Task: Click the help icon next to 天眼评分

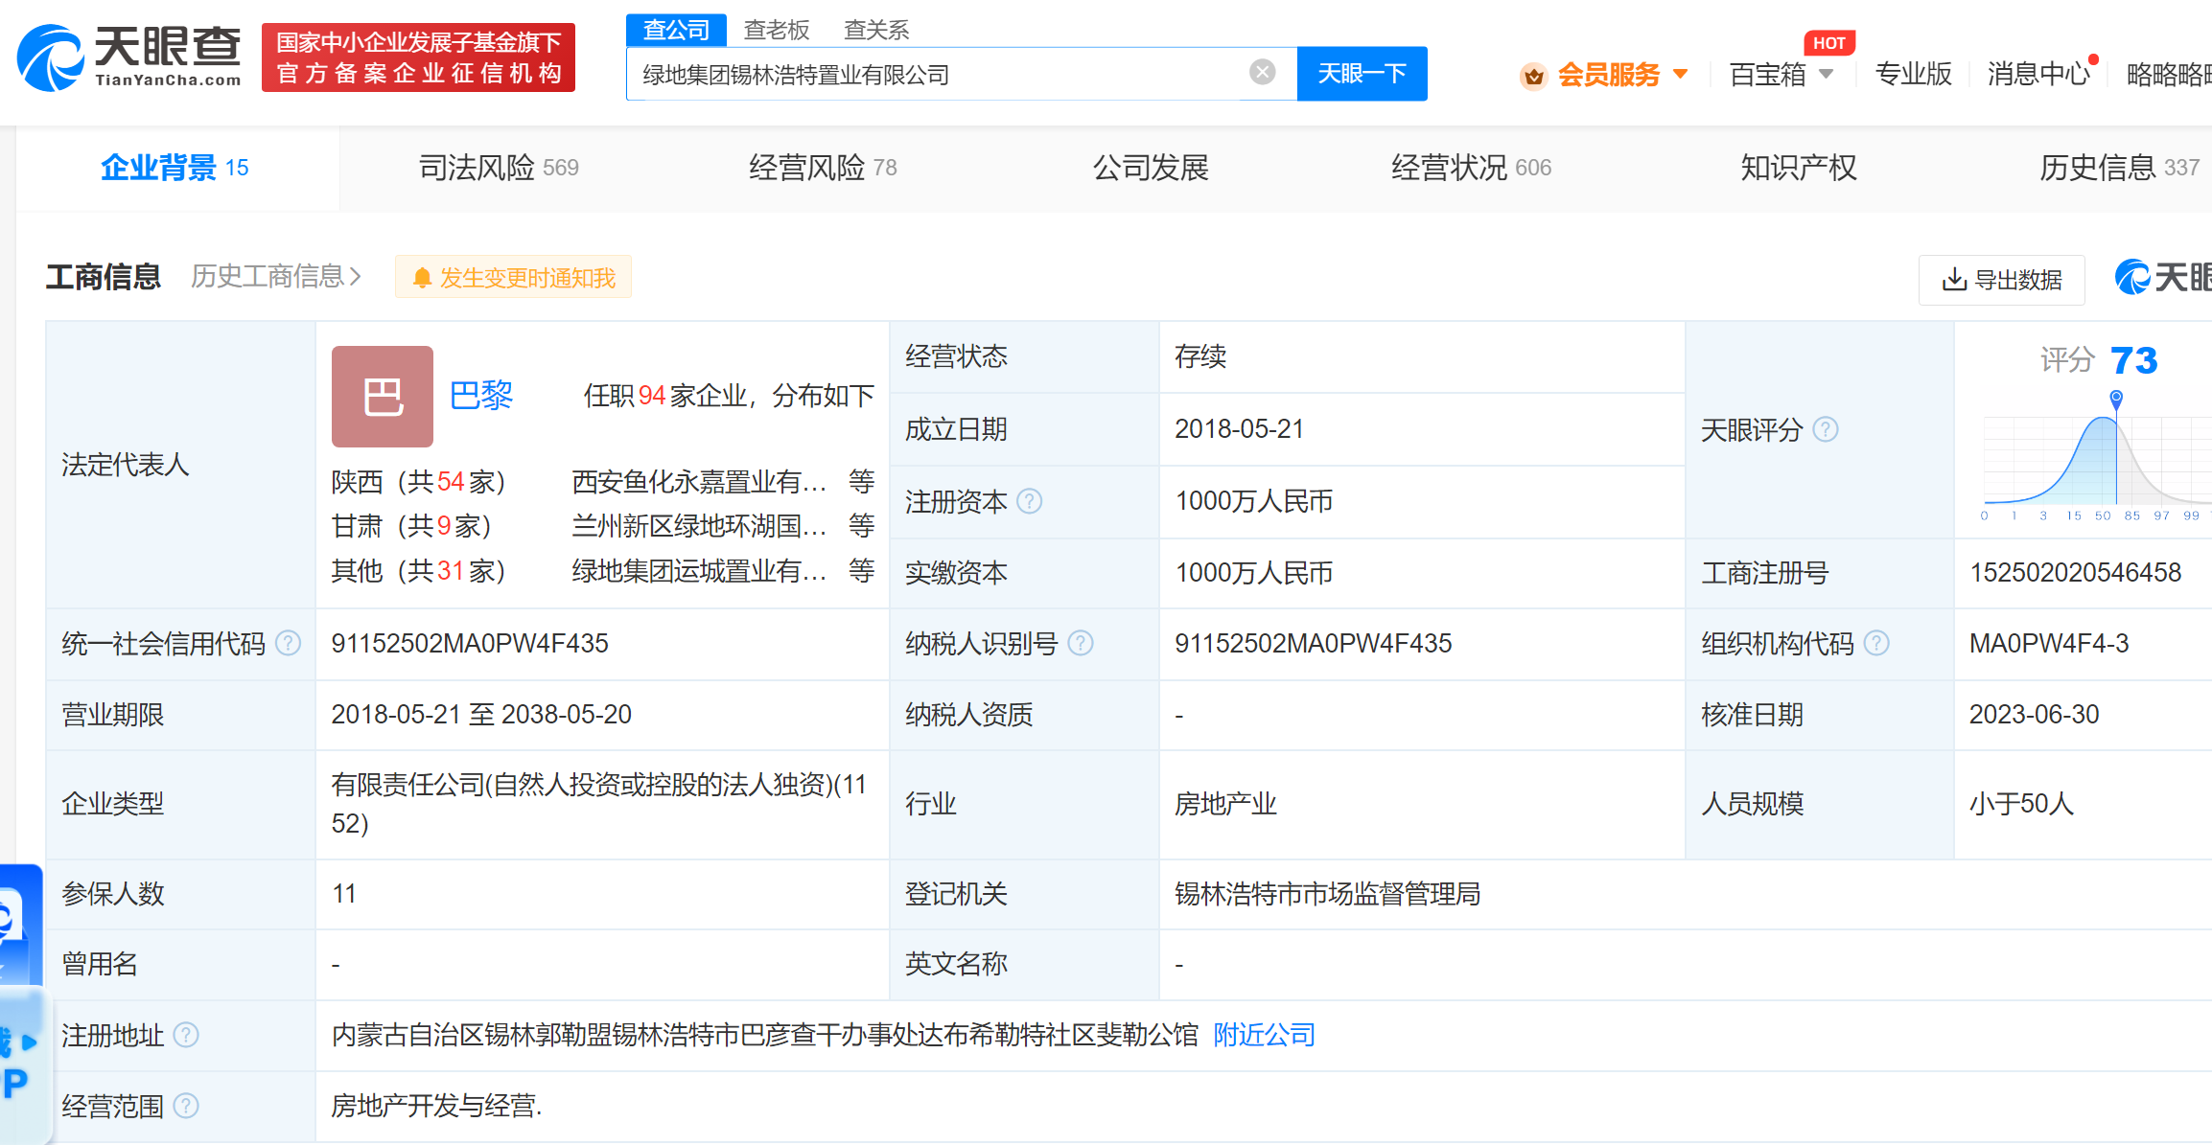Action: pos(1826,429)
